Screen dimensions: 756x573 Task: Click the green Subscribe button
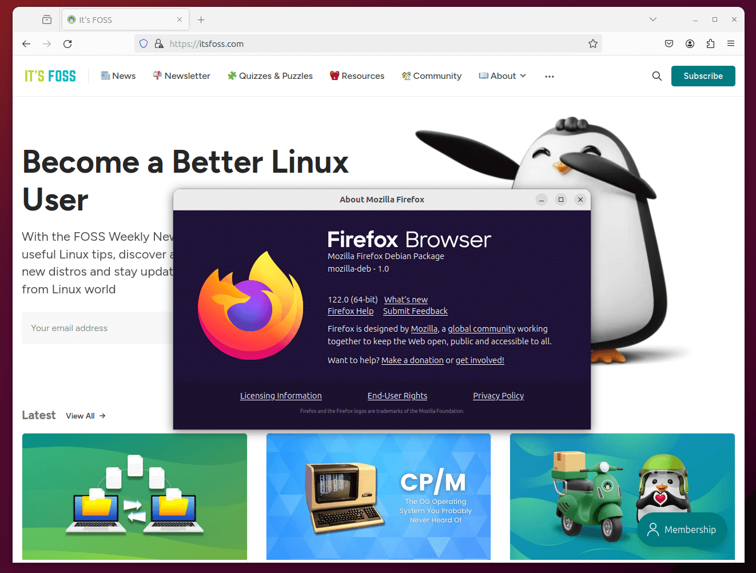(703, 75)
